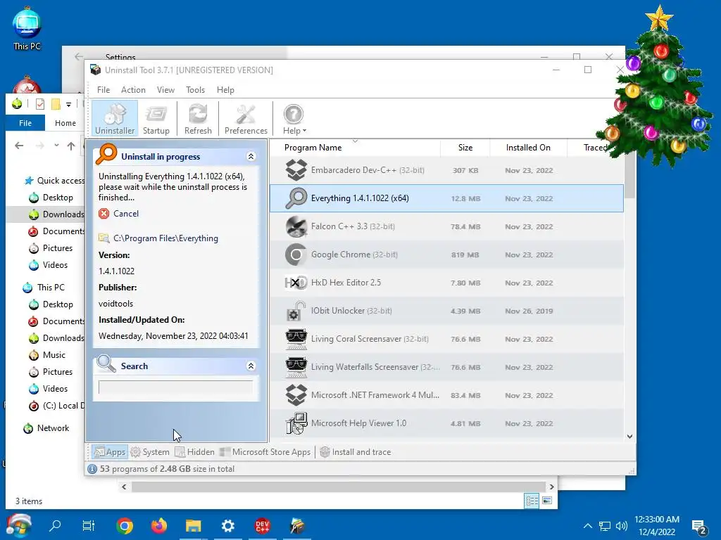721x540 pixels.
Task: Open the Help menu in menu bar
Action: 225,90
